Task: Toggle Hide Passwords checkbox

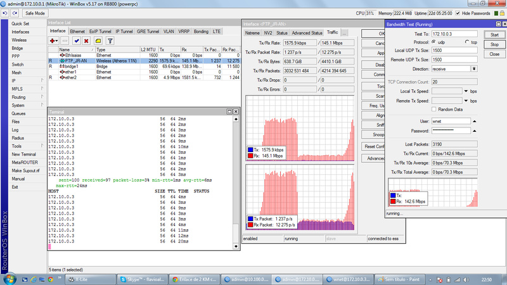Action: click(x=458, y=13)
